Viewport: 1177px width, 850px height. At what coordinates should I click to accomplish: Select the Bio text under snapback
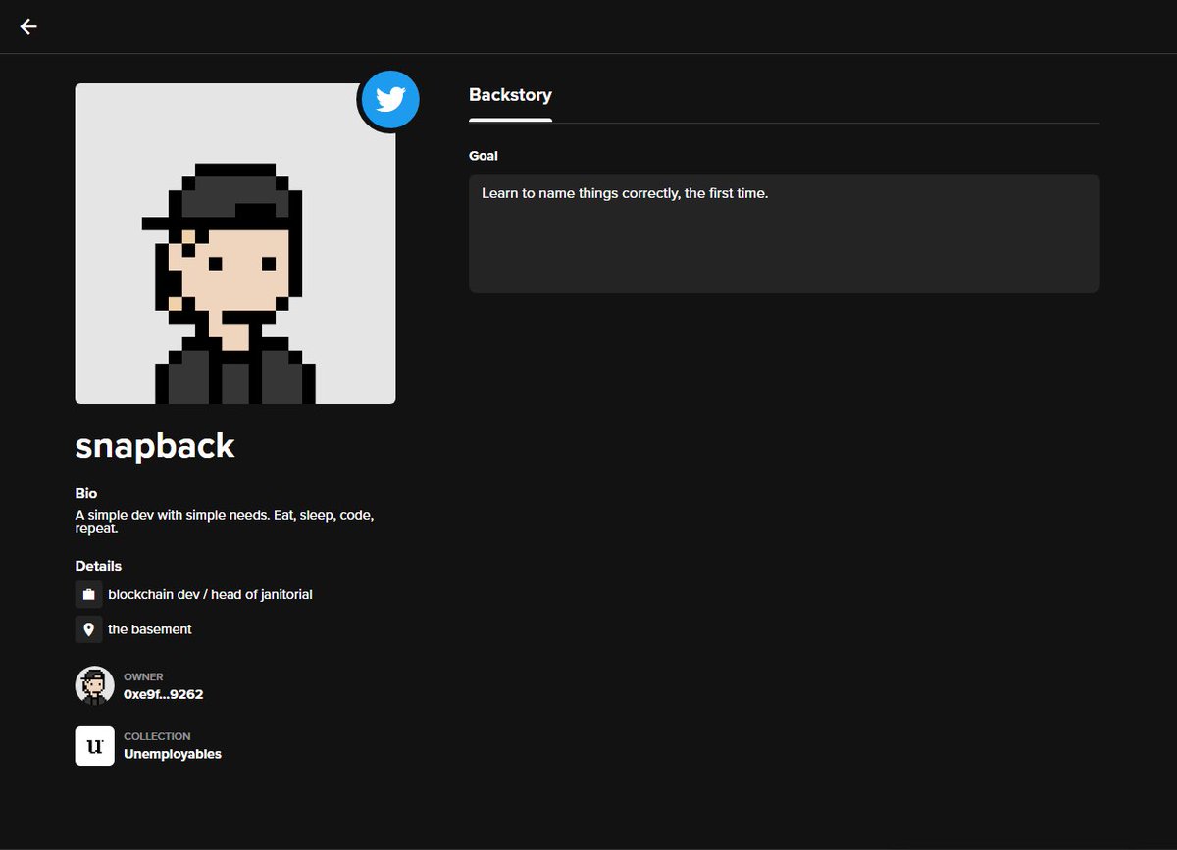click(x=224, y=521)
